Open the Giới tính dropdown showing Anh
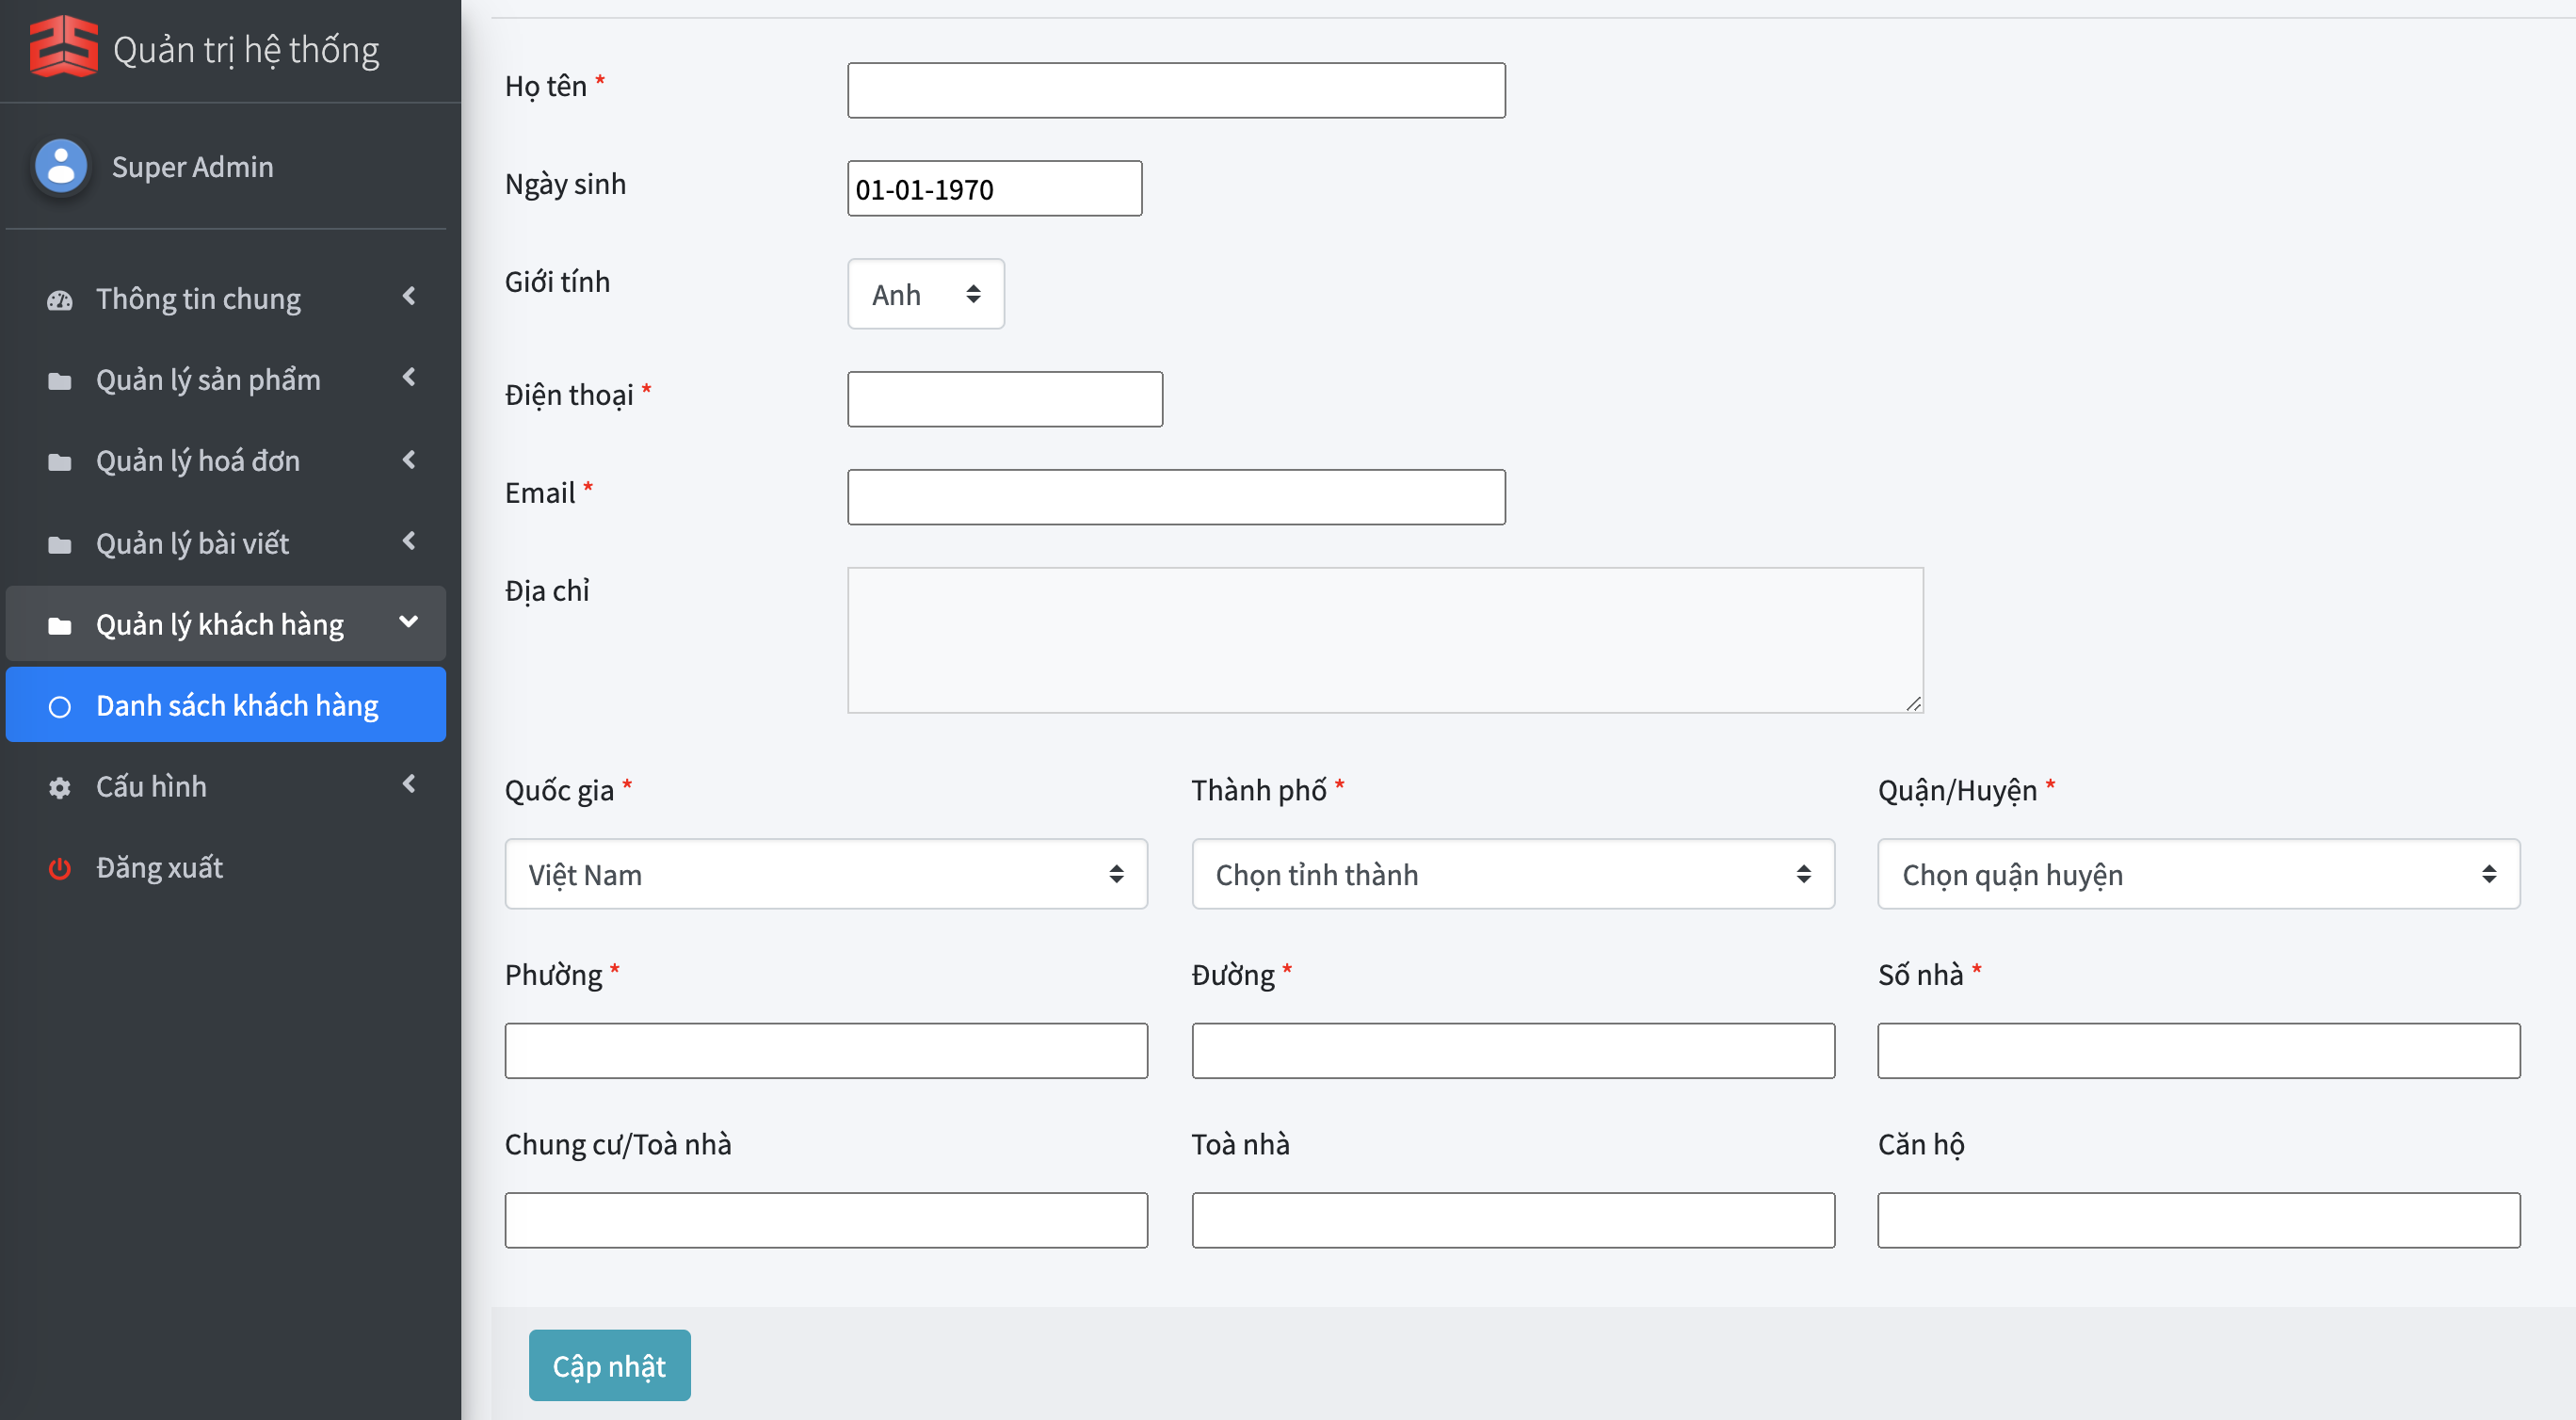2576x1420 pixels. (926, 294)
